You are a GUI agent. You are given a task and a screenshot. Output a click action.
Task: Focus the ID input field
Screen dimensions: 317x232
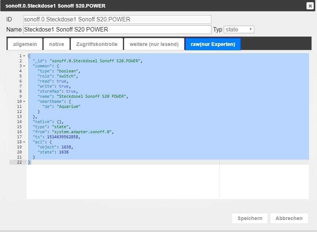tap(117, 20)
